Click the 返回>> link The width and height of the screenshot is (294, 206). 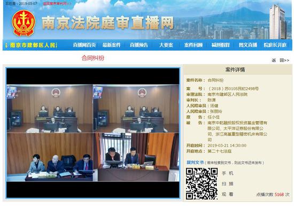click(280, 60)
